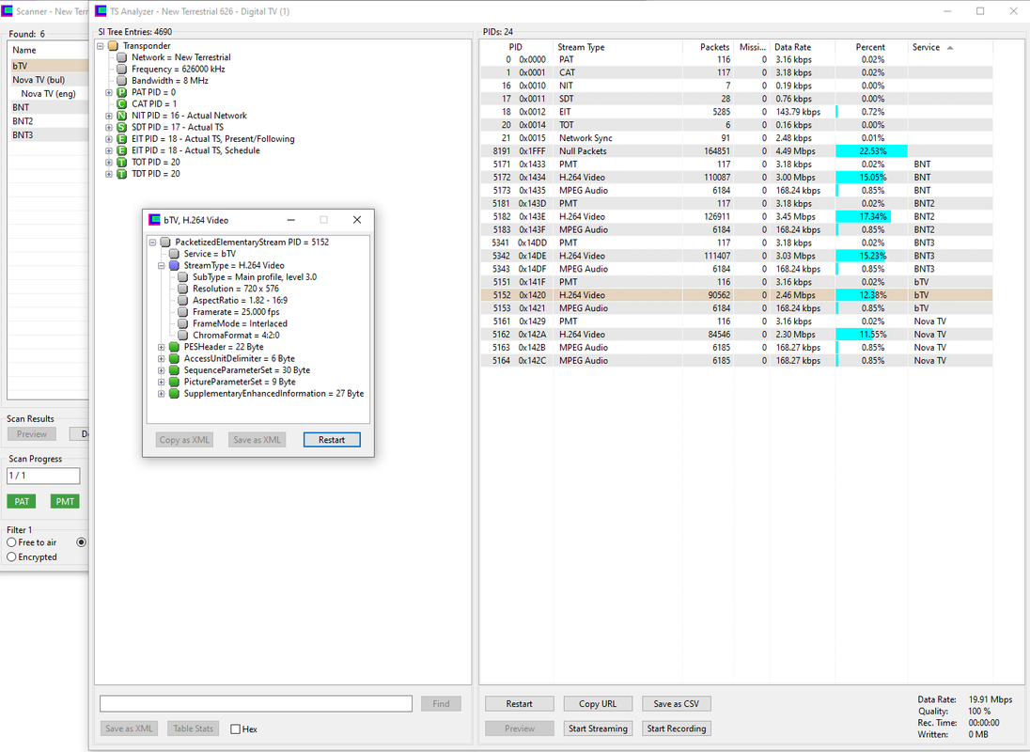Select BNT2 in the Scanner channel list
This screenshot has height=752, width=1030.
[x=48, y=121]
